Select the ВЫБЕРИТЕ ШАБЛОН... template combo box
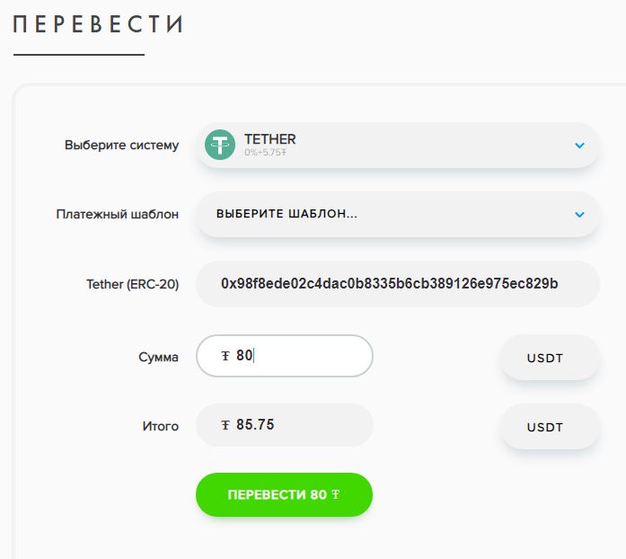This screenshot has width=626, height=559. point(397,215)
